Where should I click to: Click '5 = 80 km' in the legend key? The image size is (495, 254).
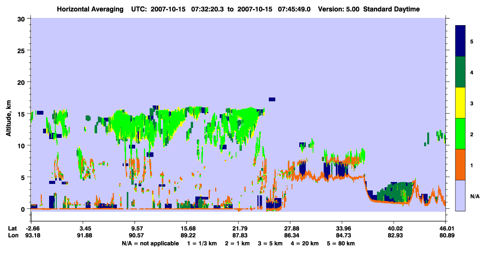341,243
